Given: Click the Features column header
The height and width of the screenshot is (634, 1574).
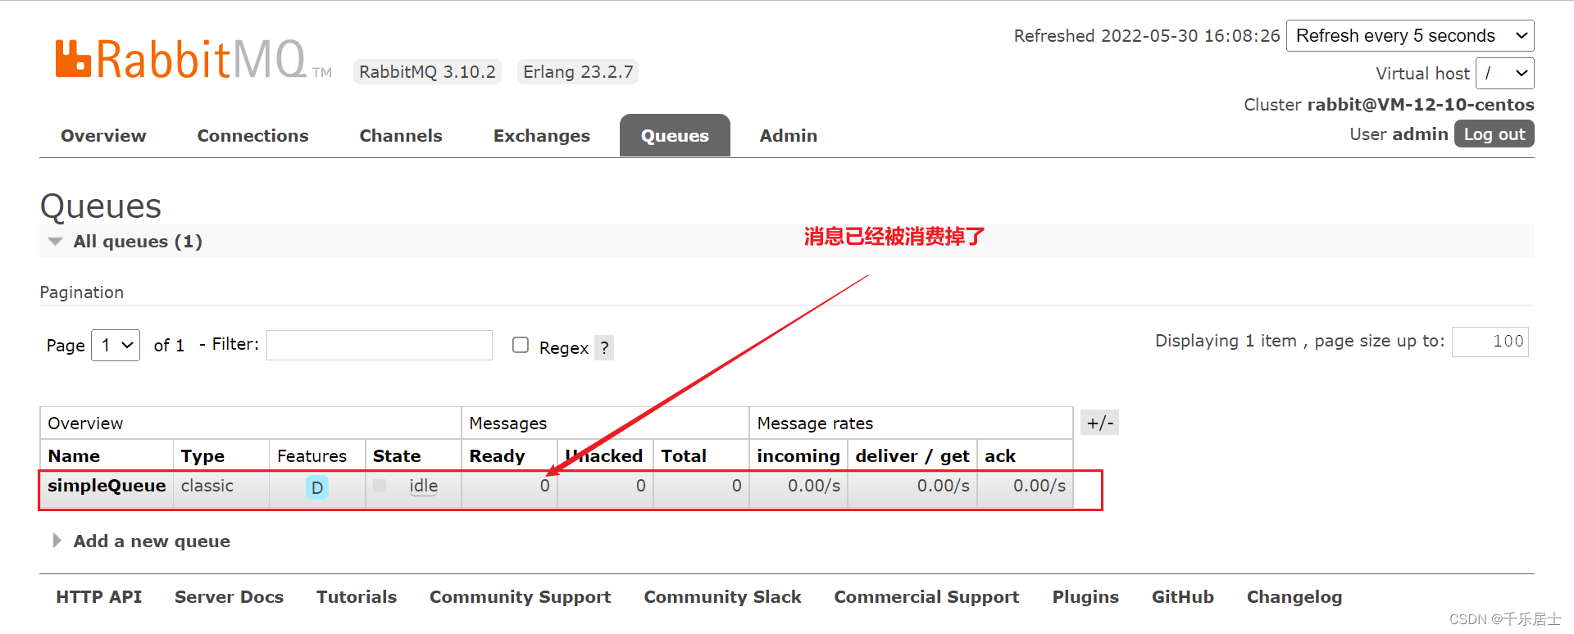Looking at the screenshot, I should pyautogui.click(x=312, y=456).
